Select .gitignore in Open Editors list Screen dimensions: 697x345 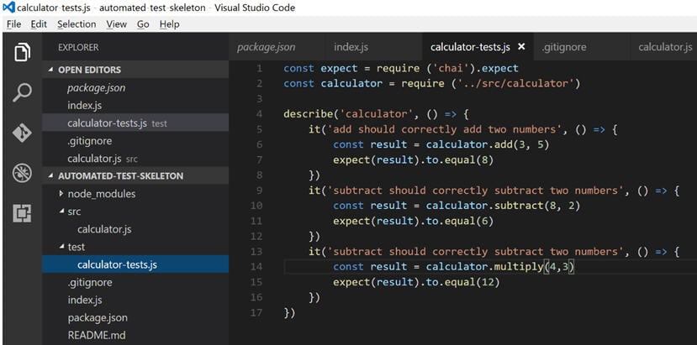click(135, 141)
